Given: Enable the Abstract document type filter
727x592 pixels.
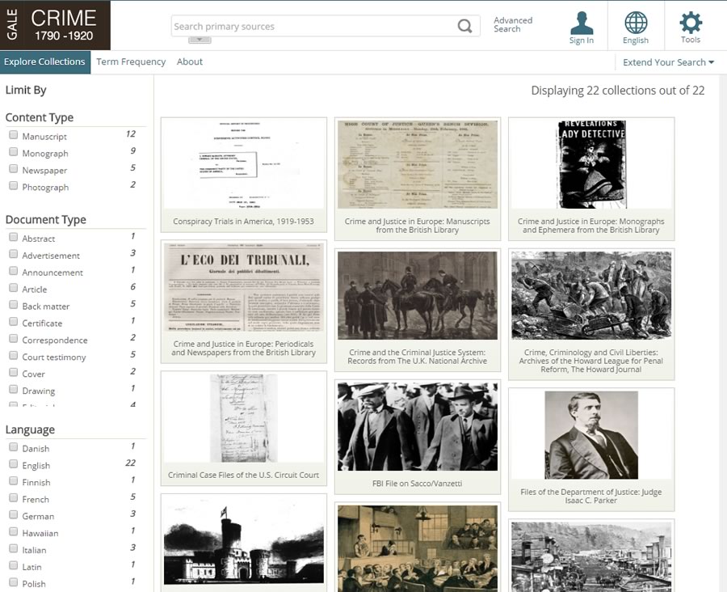Looking at the screenshot, I should pyautogui.click(x=14, y=237).
